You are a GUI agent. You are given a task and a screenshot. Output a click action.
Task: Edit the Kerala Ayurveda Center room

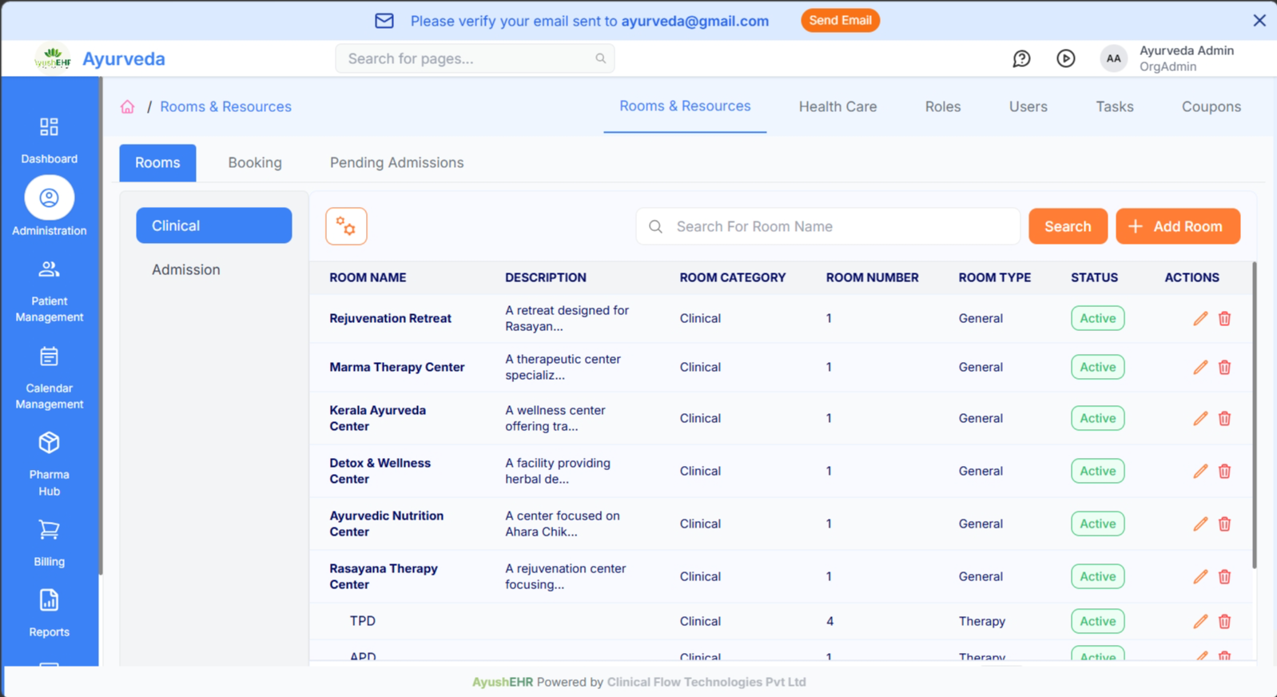coord(1200,418)
